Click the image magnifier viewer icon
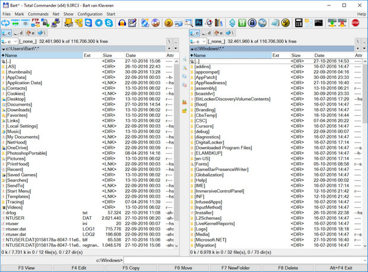 189,23
